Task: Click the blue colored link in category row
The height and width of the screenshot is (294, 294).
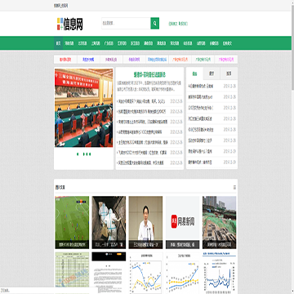Action: click(88, 60)
